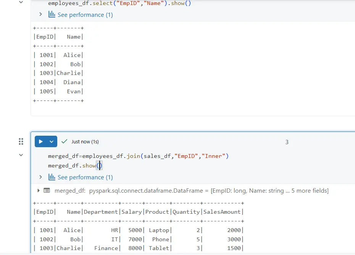355x255 pixels.
Task: Expand the first See performance section
Action: [40, 15]
